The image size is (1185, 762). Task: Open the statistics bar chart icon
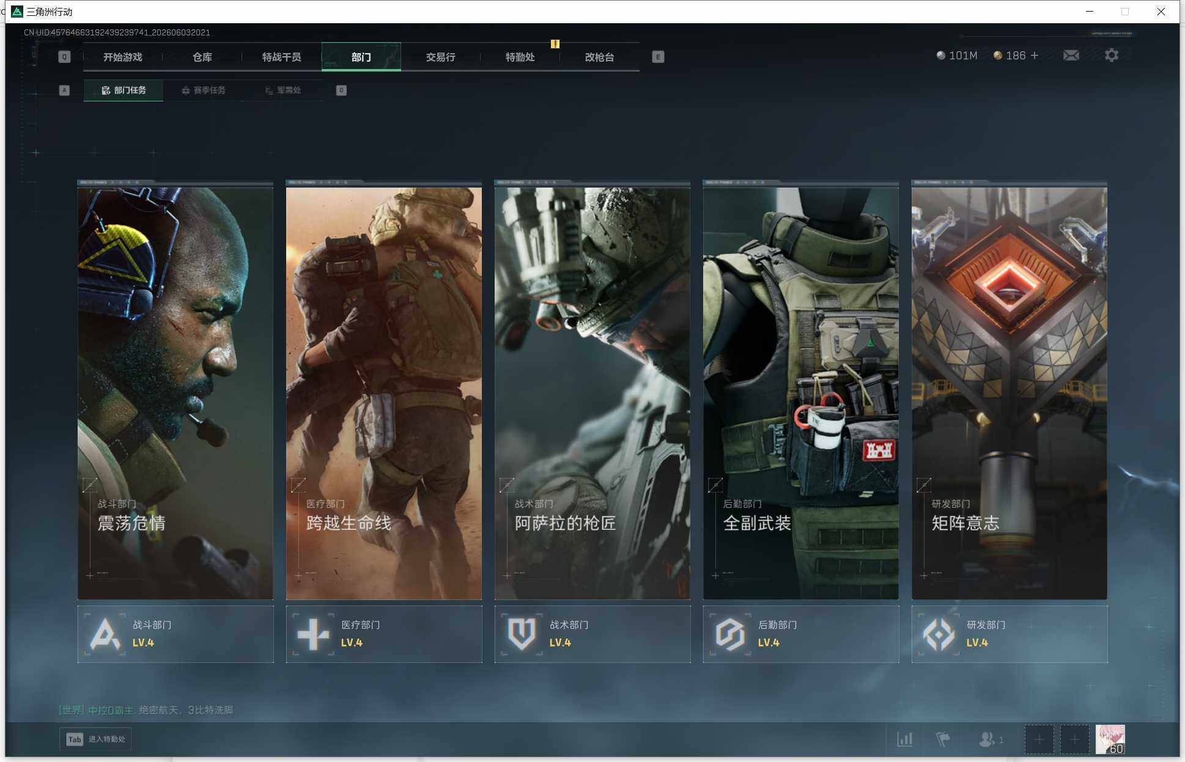click(x=905, y=739)
